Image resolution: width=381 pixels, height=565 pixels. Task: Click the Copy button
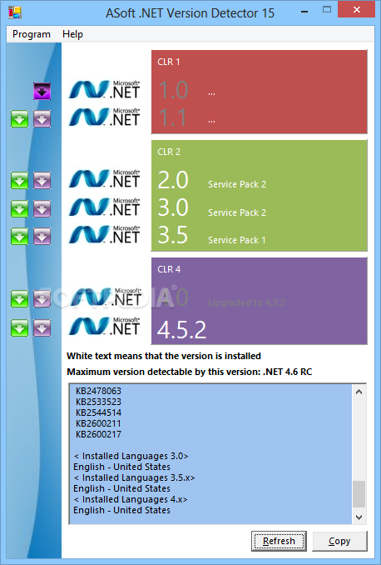coord(339,541)
